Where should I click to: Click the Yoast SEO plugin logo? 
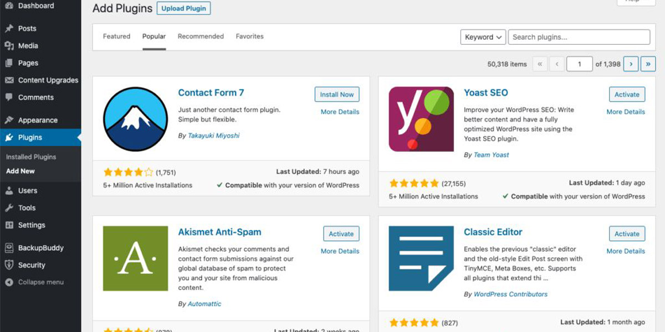tap(421, 119)
